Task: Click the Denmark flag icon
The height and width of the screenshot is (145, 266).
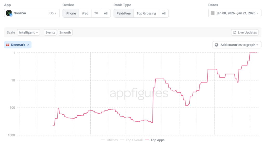Action: coord(8,45)
